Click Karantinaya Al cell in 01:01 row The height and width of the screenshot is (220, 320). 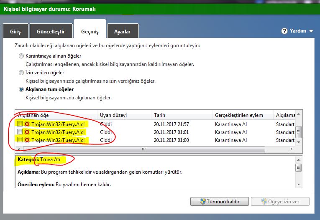pyautogui.click(x=231, y=132)
